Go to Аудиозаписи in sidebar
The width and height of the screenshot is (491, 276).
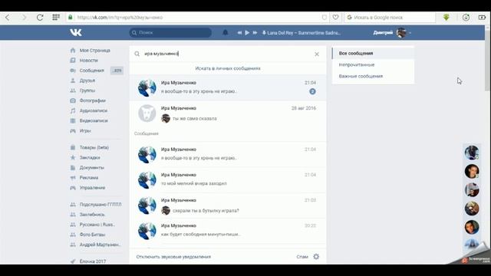tap(94, 110)
